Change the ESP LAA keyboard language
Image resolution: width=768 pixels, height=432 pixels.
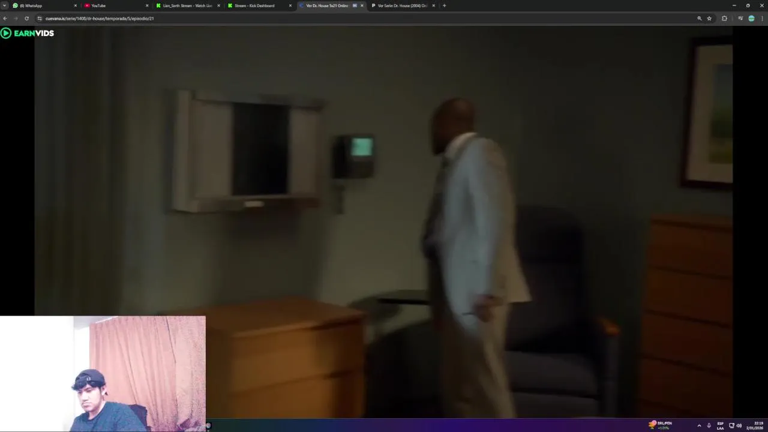[721, 425]
